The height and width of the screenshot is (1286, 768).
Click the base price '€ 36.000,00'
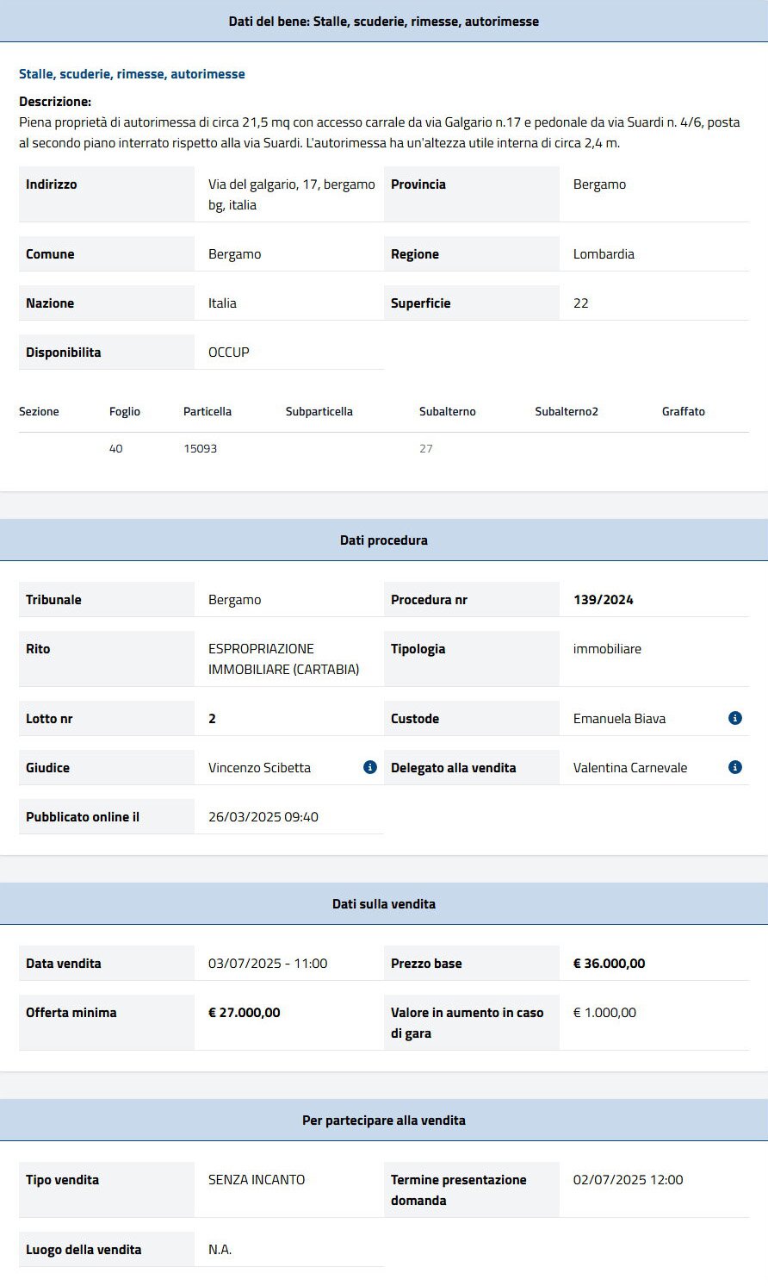click(609, 964)
